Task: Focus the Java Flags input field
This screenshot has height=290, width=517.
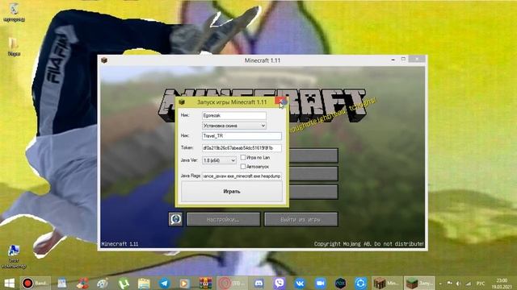Action: tap(242, 176)
